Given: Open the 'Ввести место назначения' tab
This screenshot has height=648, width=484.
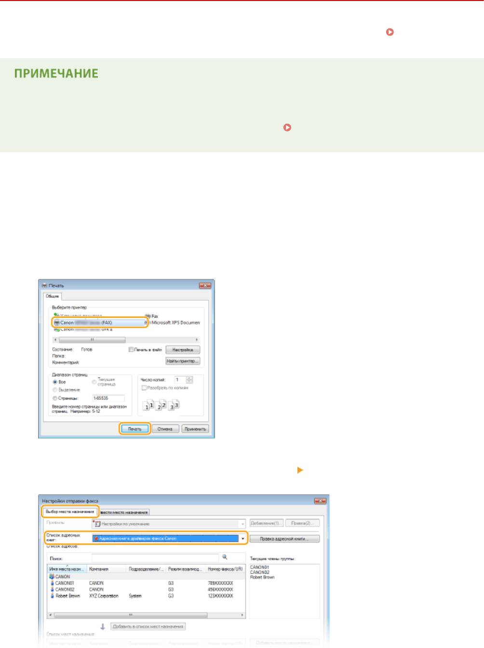Looking at the screenshot, I should [124, 512].
